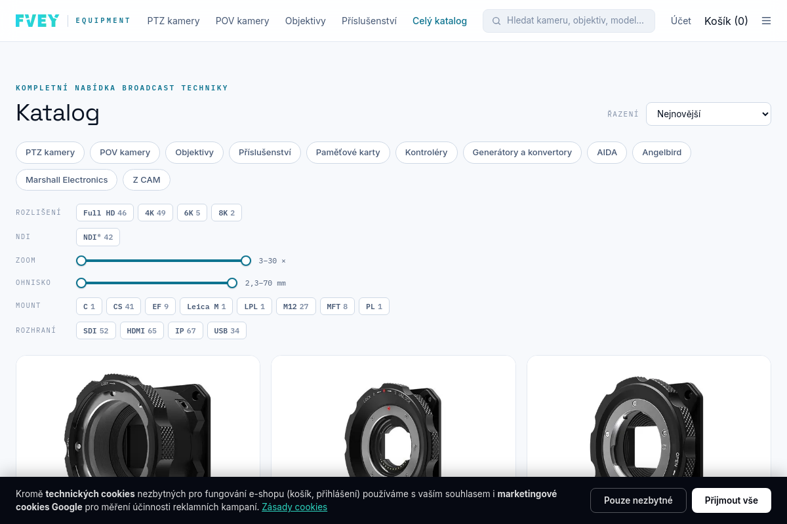Toggle MFT mount filter
This screenshot has width=787, height=524.
point(337,307)
